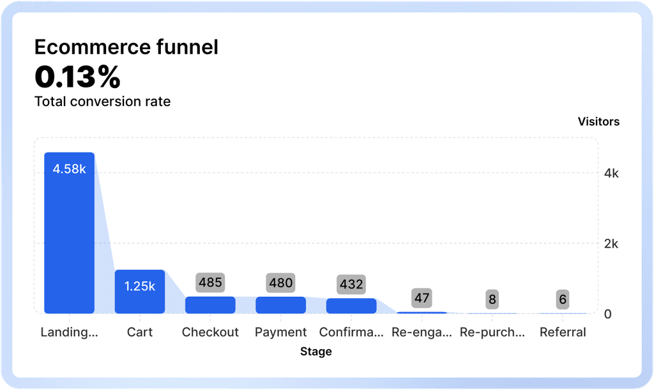Click the Referral x-axis label
654x390 pixels.
[x=562, y=333]
